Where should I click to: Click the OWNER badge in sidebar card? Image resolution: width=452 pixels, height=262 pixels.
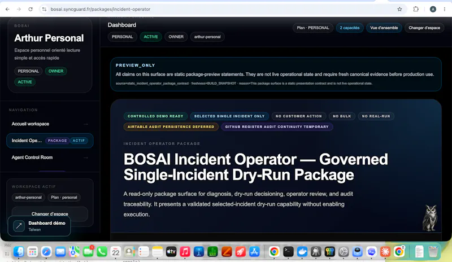coord(56,71)
